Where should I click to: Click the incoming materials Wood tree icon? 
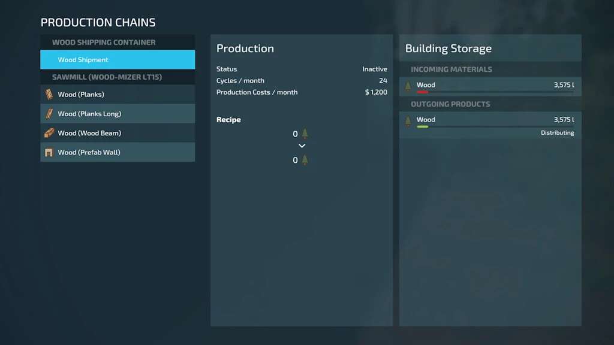point(408,86)
